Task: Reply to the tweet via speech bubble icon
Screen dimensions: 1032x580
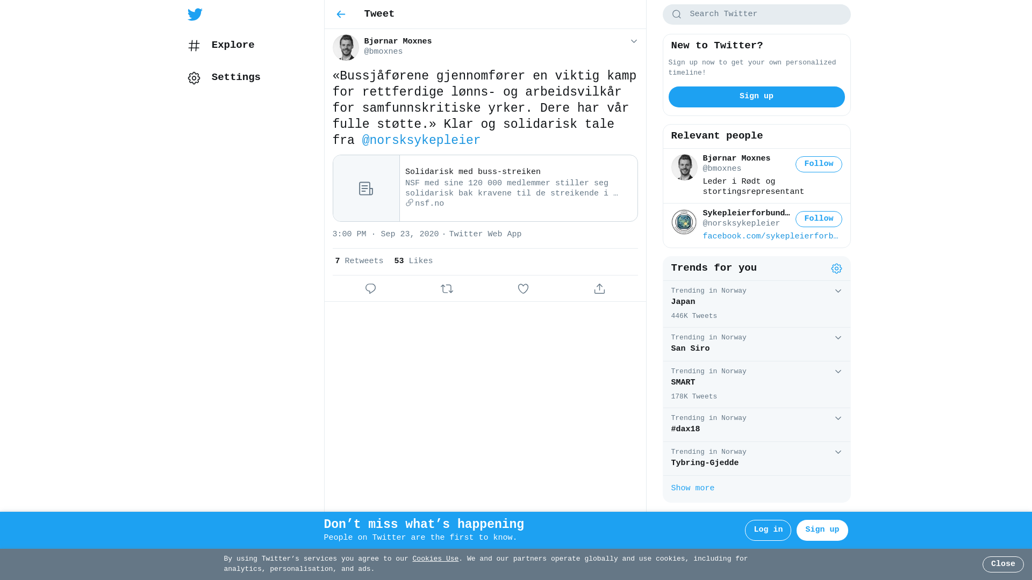Action: pyautogui.click(x=371, y=289)
